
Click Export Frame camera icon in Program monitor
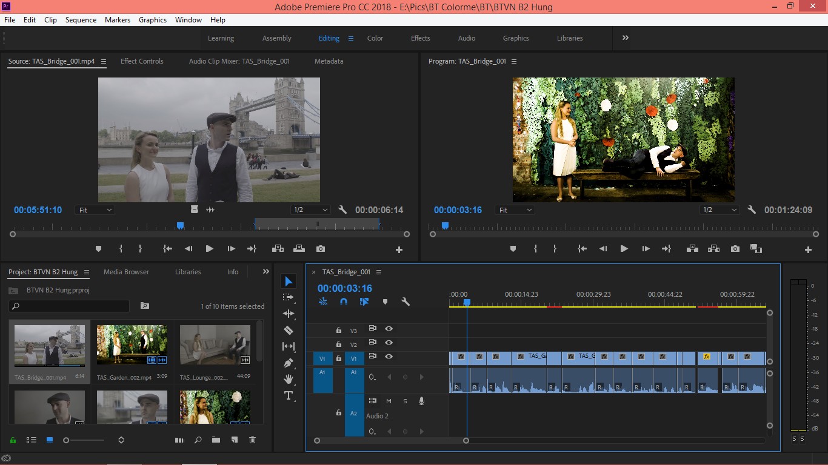point(735,249)
